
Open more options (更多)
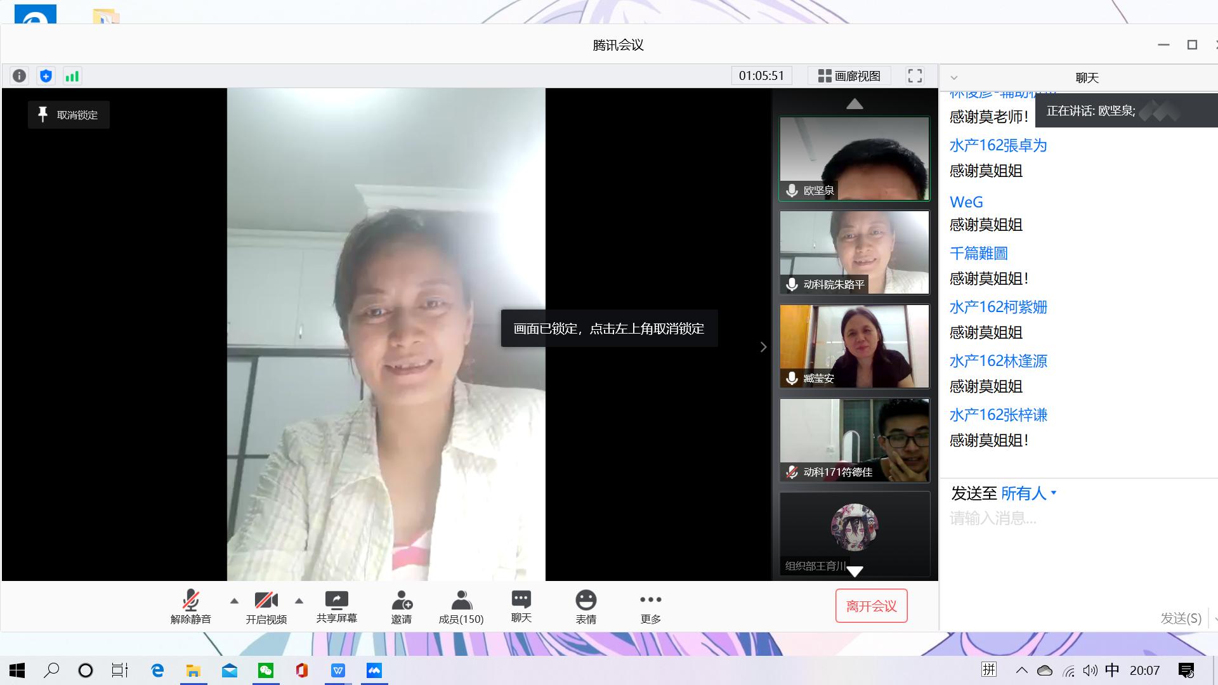[650, 607]
